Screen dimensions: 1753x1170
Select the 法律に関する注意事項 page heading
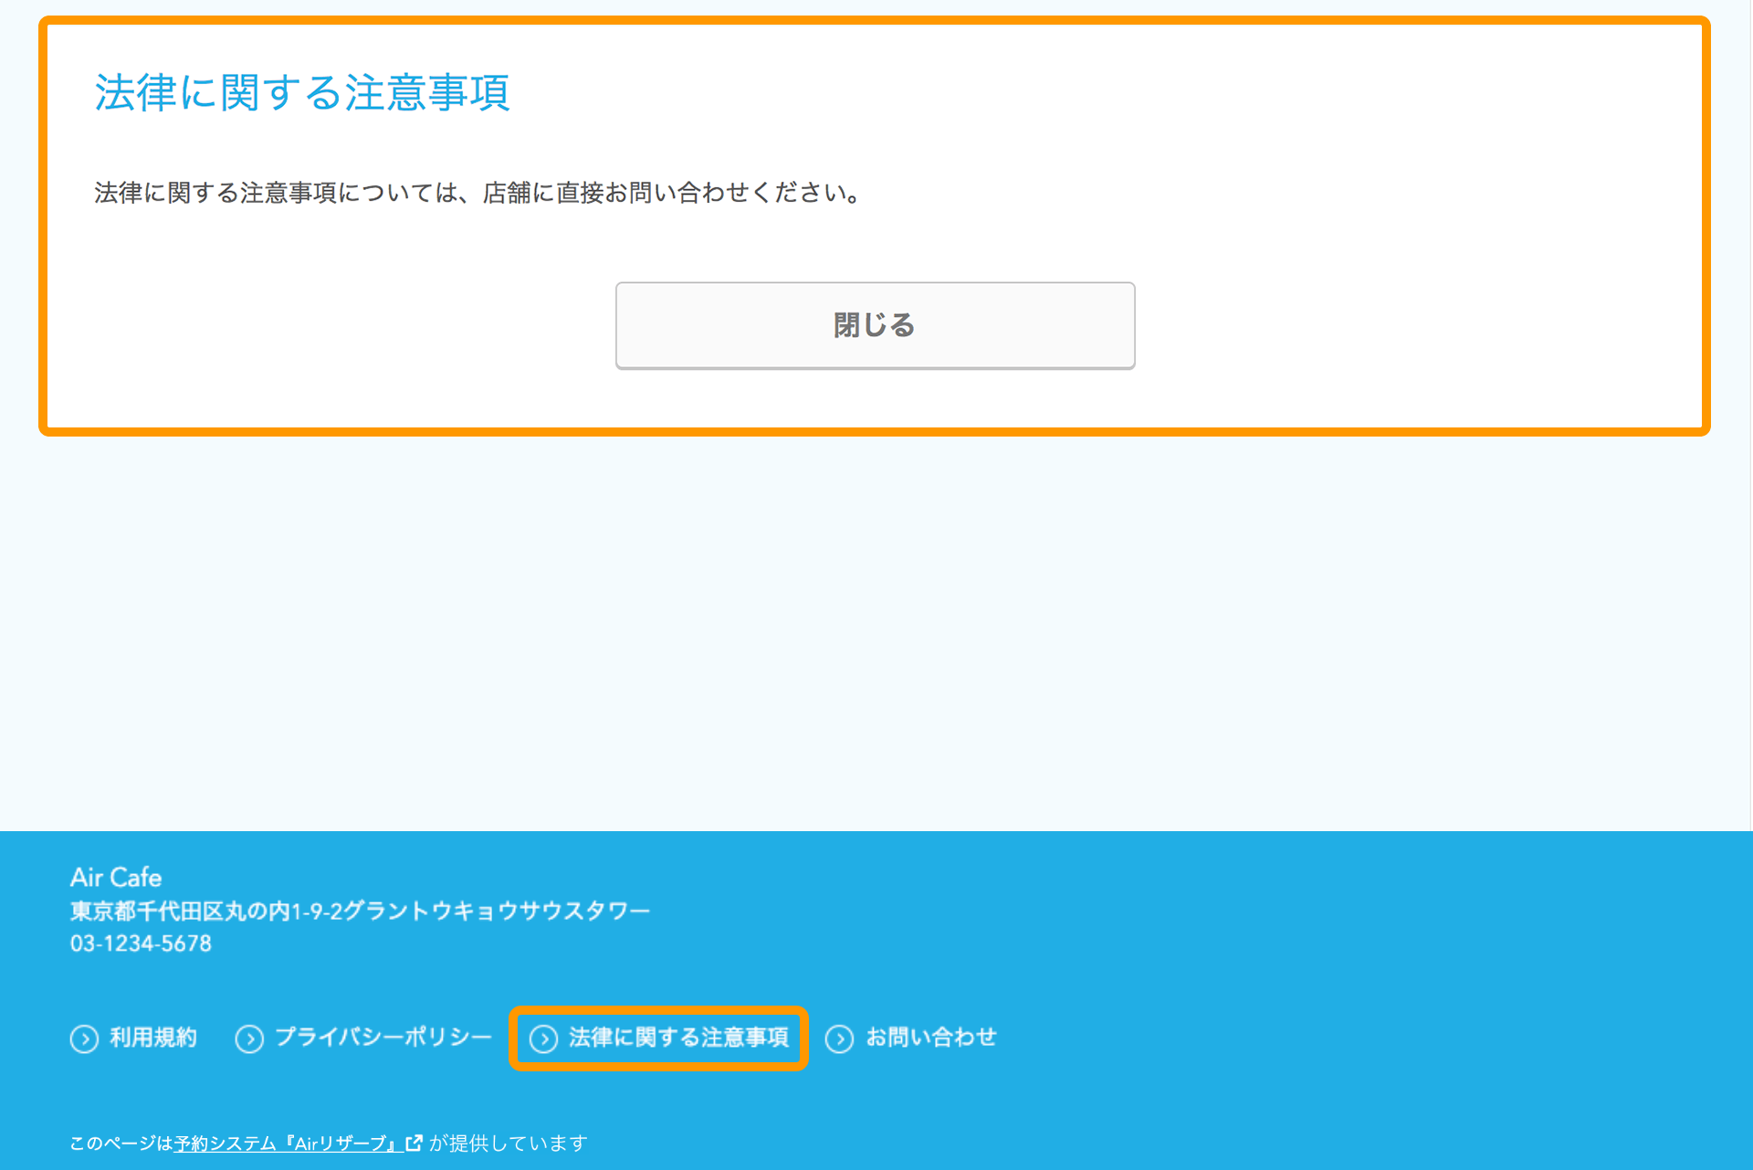coord(302,92)
